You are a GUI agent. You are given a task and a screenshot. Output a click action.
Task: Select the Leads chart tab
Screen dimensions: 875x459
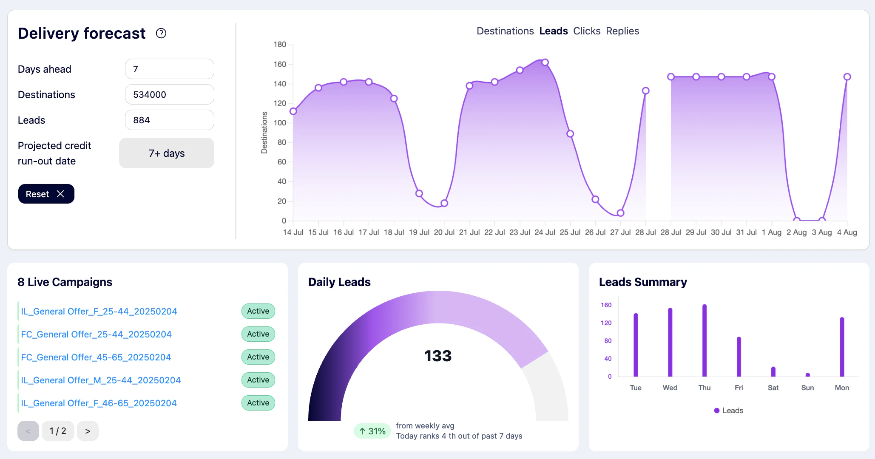553,31
